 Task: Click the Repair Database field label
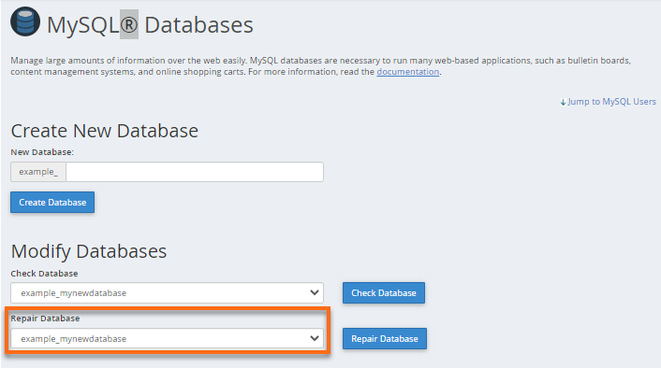[45, 318]
